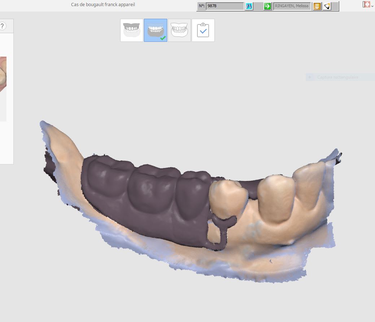Open the question mark help button
375x322 pixels.
[2, 26]
